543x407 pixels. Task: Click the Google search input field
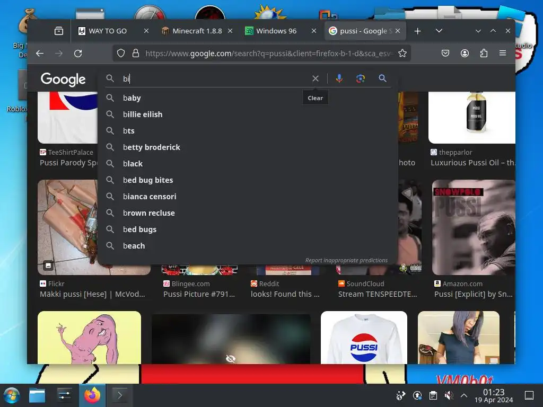[x=215, y=78]
